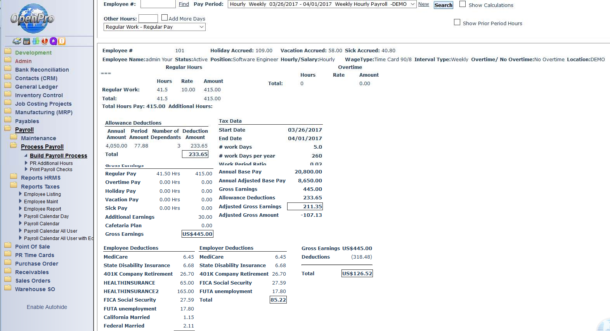Open the Regular Work - Regular Pay dropdown
The width and height of the screenshot is (610, 331).
[x=154, y=27]
